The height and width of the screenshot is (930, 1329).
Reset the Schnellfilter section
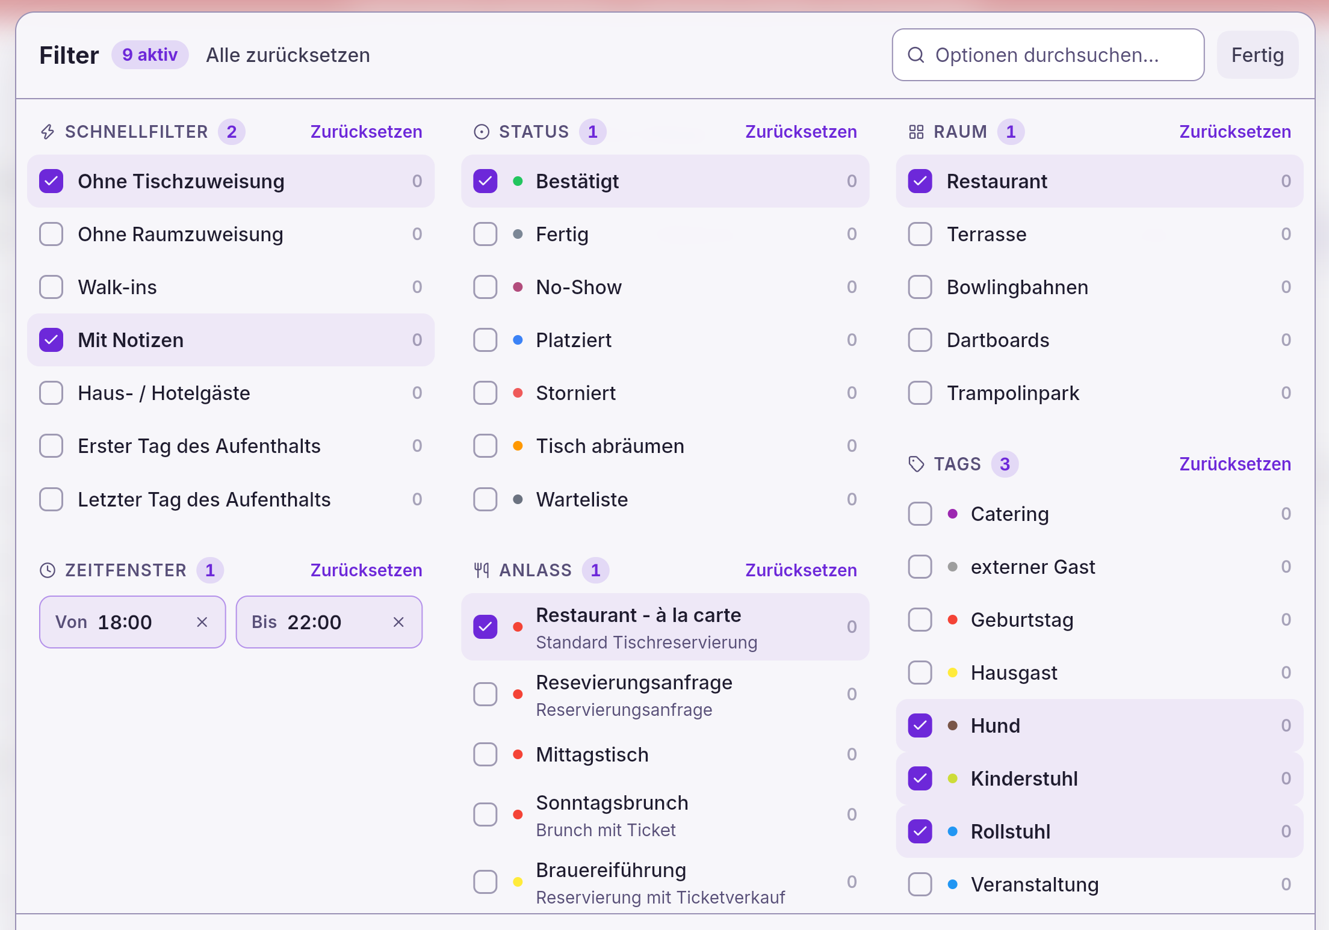[x=366, y=132]
